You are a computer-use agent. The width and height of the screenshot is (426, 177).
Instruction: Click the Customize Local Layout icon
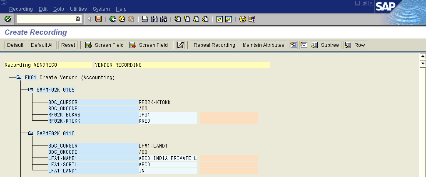252,19
